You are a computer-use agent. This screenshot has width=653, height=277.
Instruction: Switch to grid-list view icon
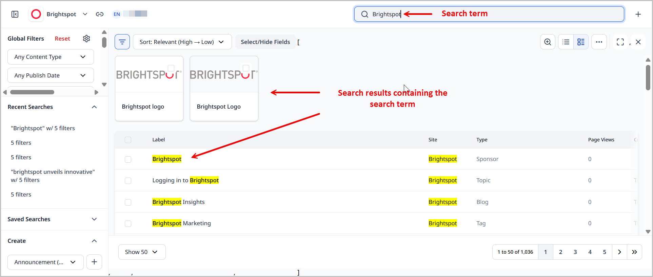pyautogui.click(x=581, y=42)
